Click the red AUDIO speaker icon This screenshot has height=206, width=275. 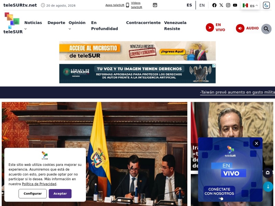240,28
